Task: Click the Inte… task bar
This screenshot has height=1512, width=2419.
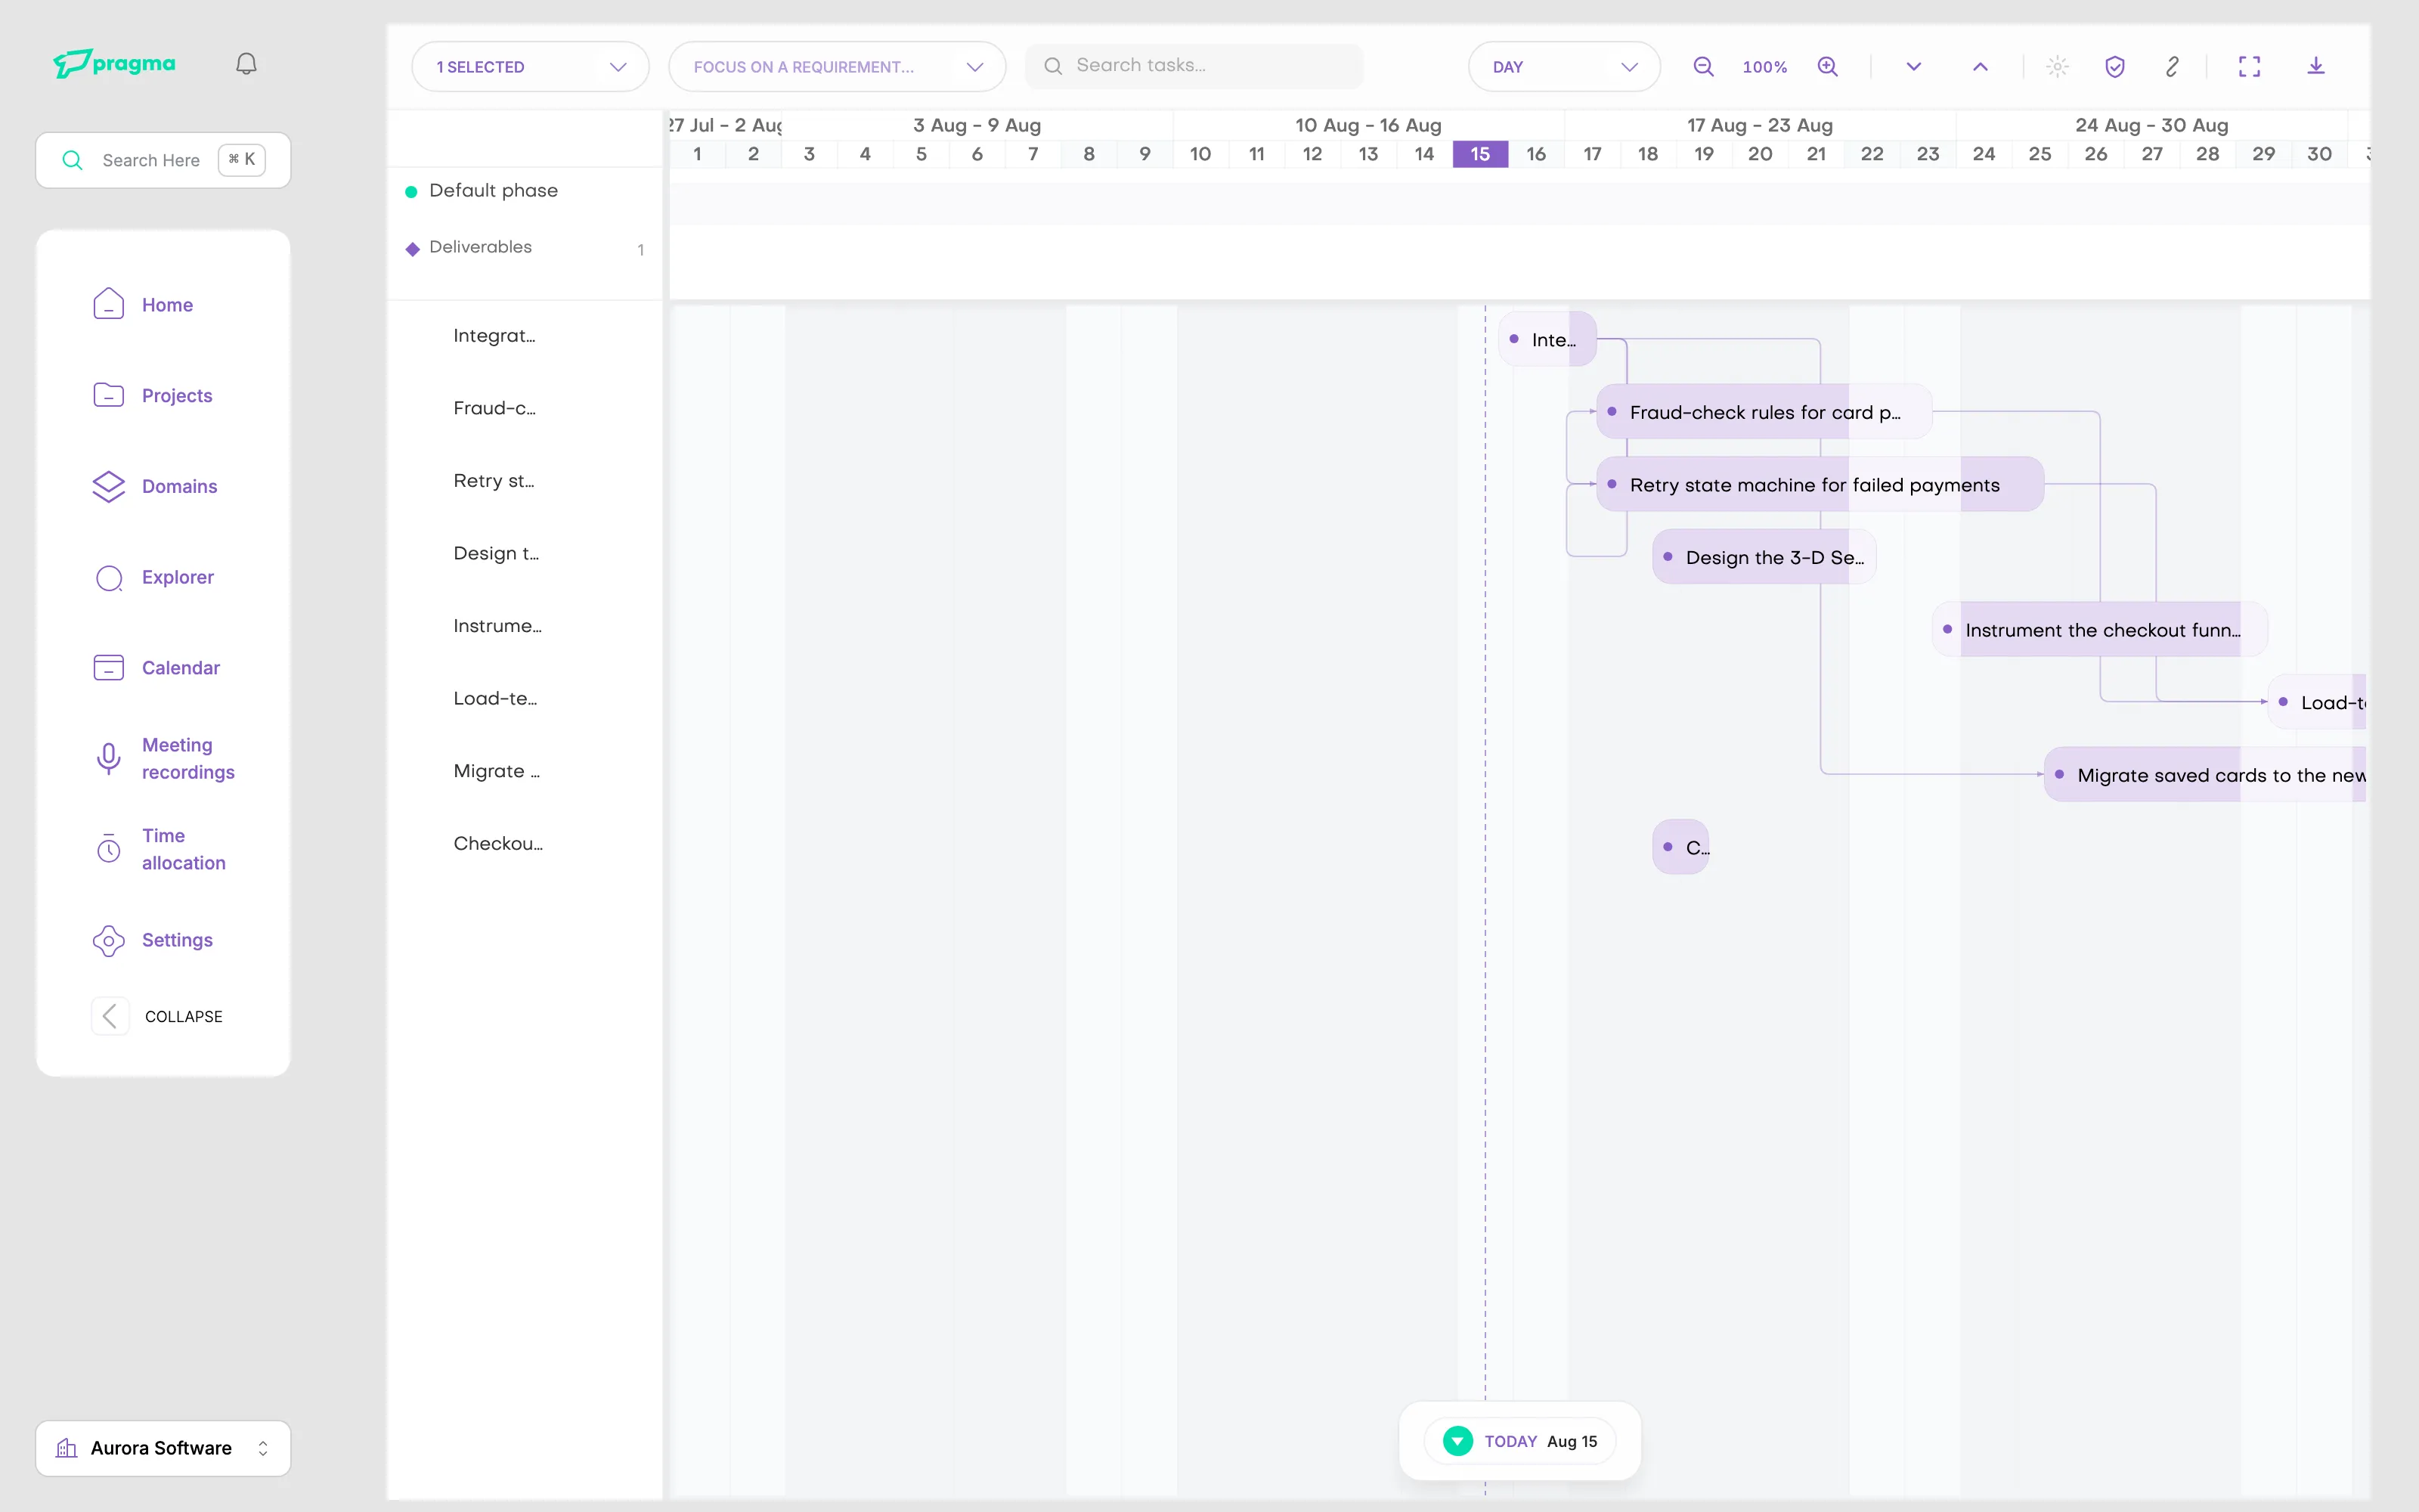Action: [x=1547, y=339]
